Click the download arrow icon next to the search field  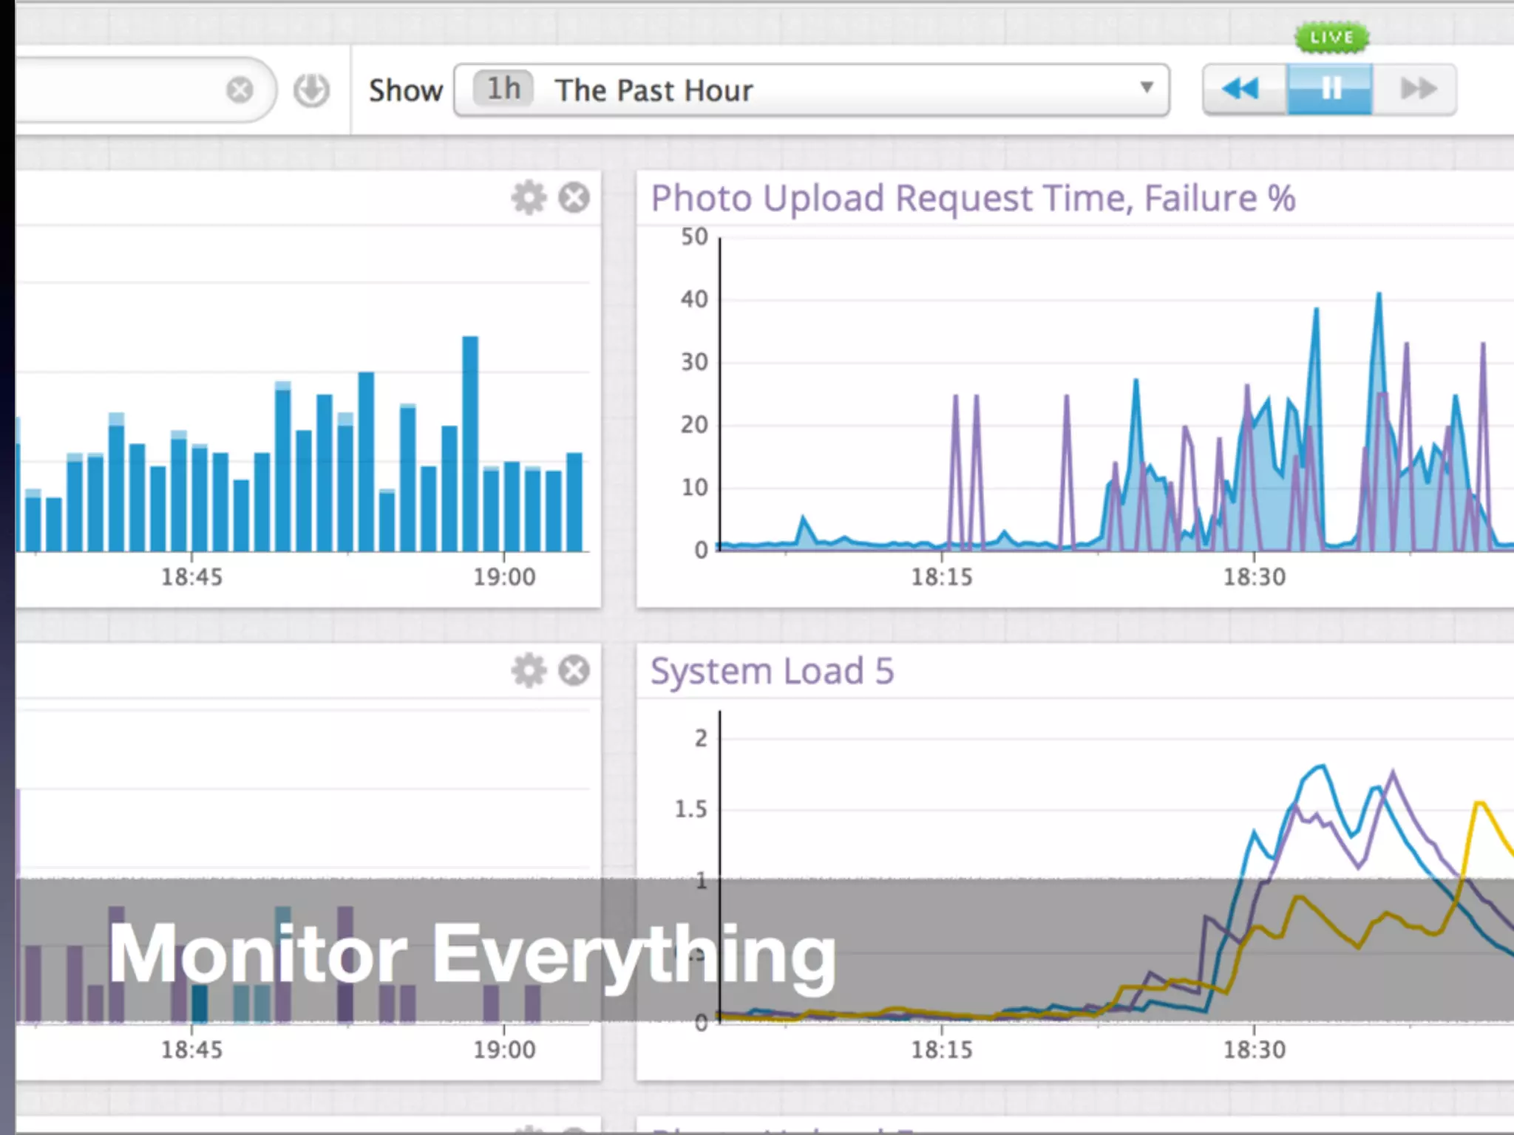311,90
